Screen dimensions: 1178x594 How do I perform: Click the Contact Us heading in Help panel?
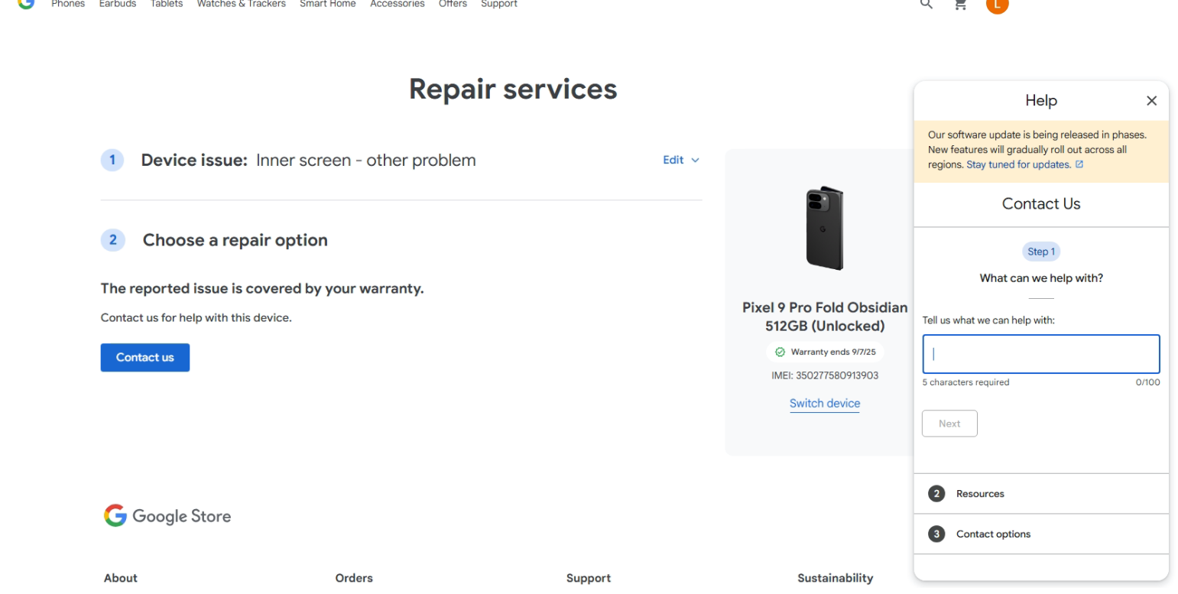[x=1041, y=204]
